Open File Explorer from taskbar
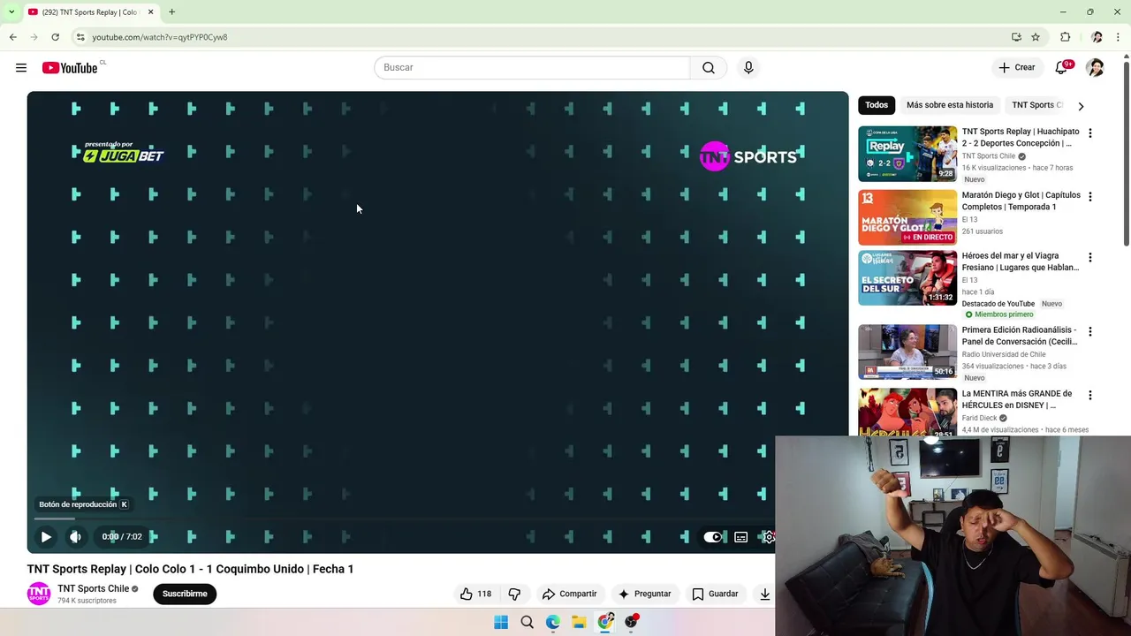This screenshot has width=1131, height=636. 579,622
